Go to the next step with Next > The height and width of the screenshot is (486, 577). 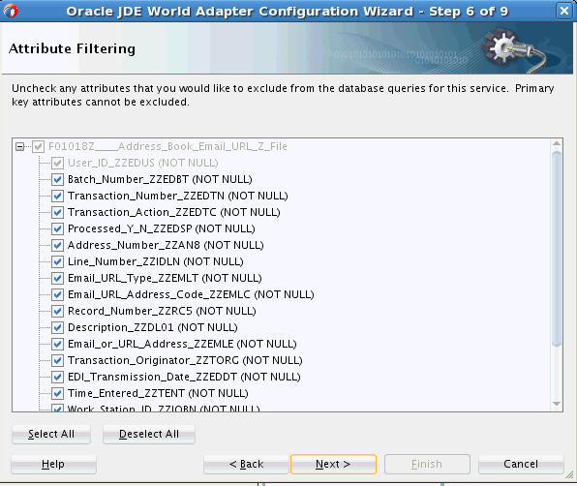click(333, 464)
